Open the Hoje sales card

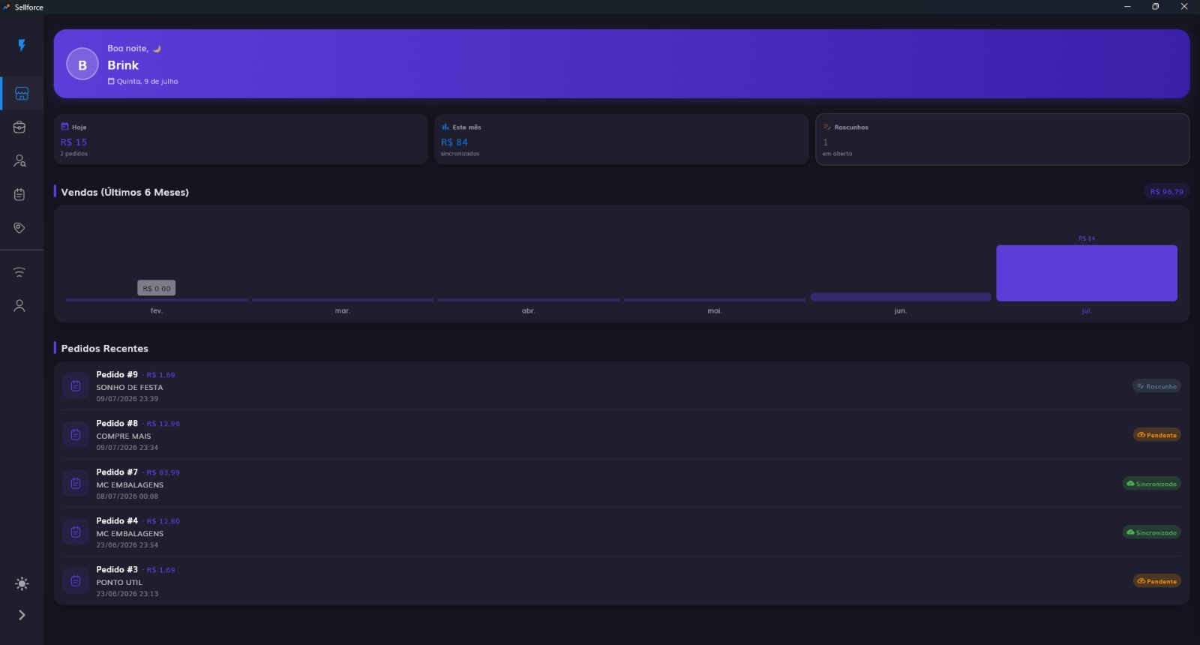click(x=241, y=139)
